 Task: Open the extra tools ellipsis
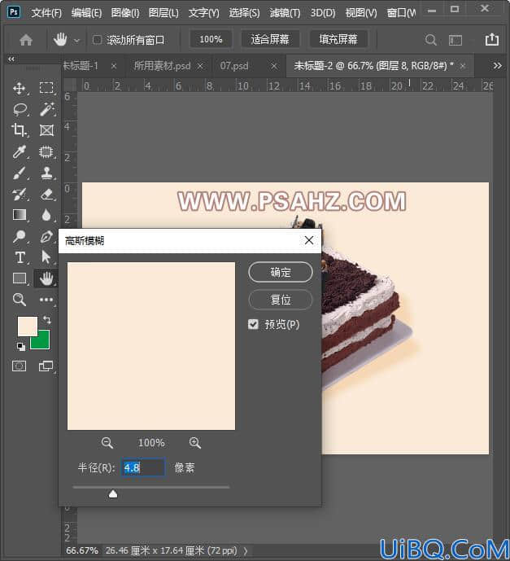coord(46,300)
